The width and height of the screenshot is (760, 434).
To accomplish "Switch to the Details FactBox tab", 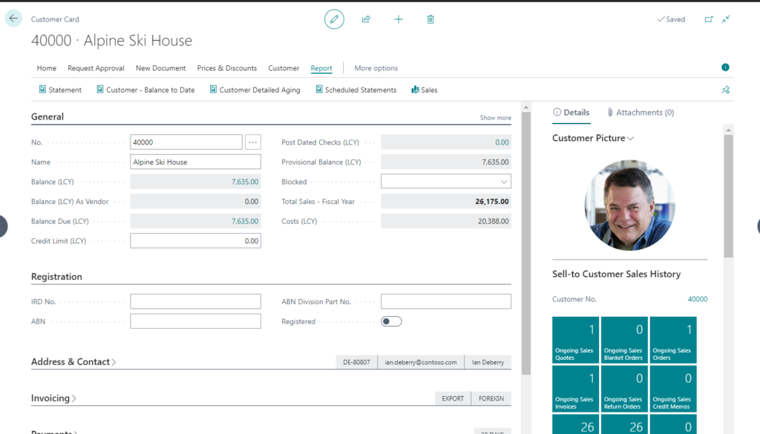I will click(x=571, y=112).
